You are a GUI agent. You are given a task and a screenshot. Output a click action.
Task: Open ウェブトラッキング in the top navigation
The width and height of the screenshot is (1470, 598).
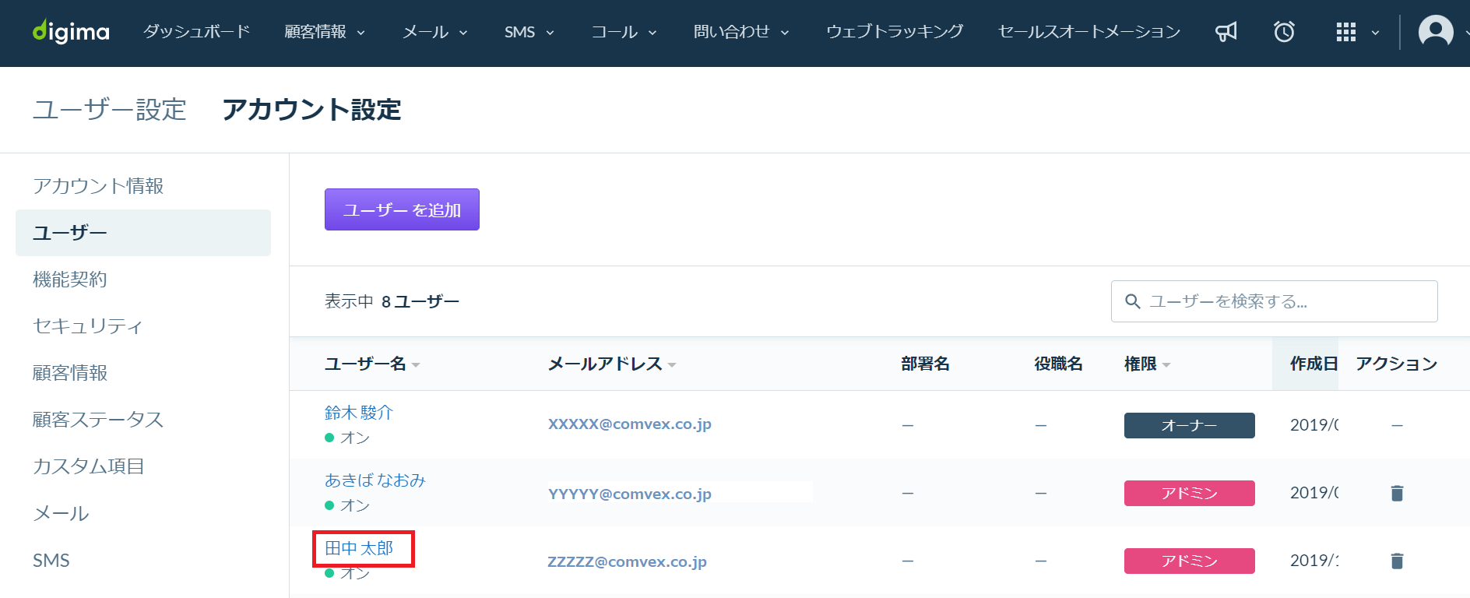pos(895,32)
